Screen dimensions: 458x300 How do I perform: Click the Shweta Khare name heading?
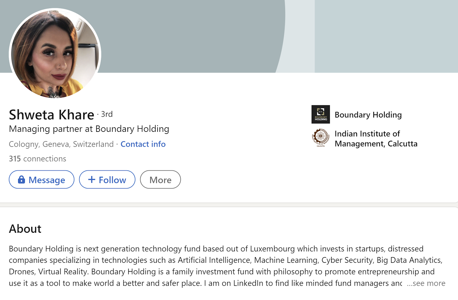tap(52, 115)
